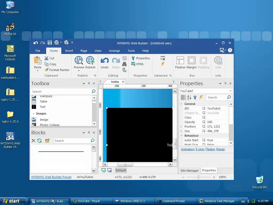Open the File menu
Screen dimensions: 273x205
pos(38,51)
